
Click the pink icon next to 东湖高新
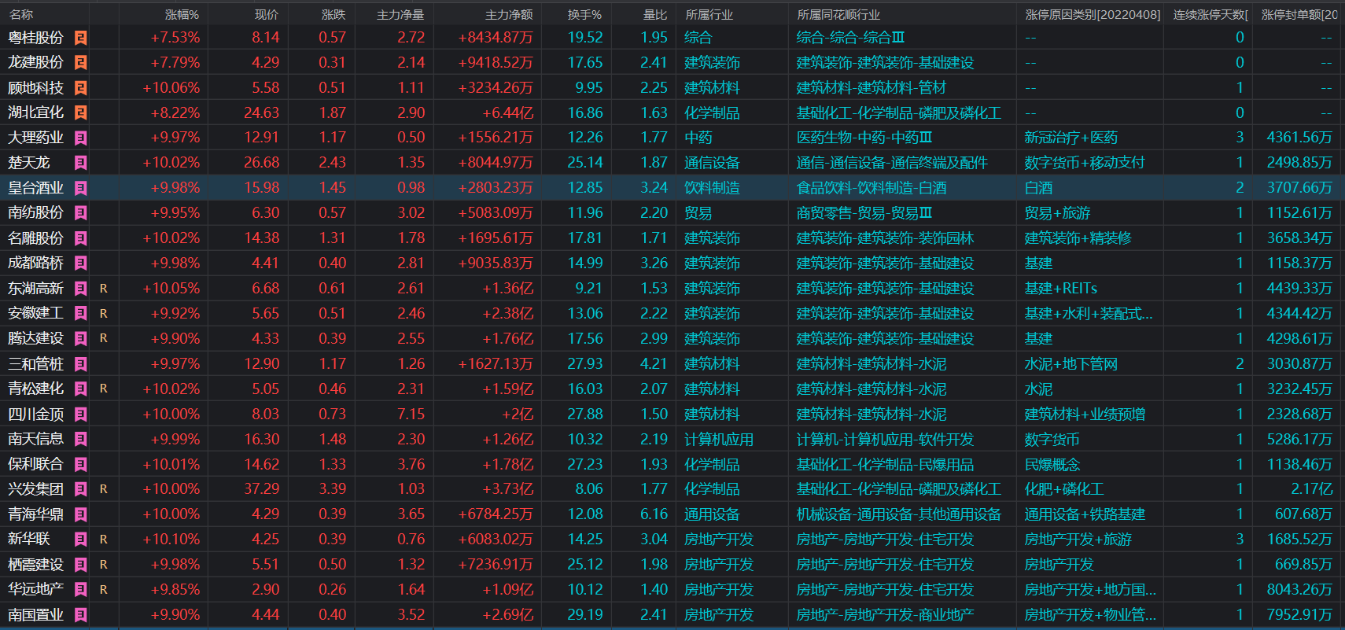pyautogui.click(x=80, y=289)
